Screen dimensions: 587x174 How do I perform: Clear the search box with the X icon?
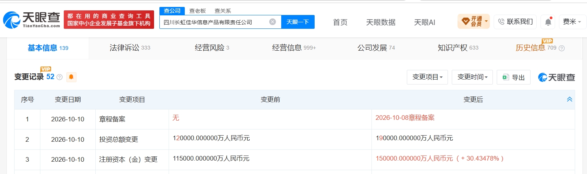[272, 22]
